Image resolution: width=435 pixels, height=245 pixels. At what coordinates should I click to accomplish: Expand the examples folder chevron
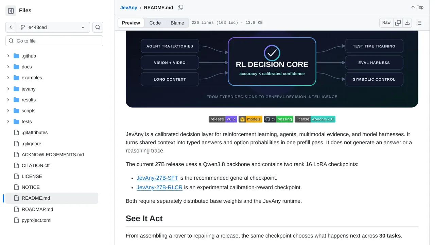[x=8, y=78]
